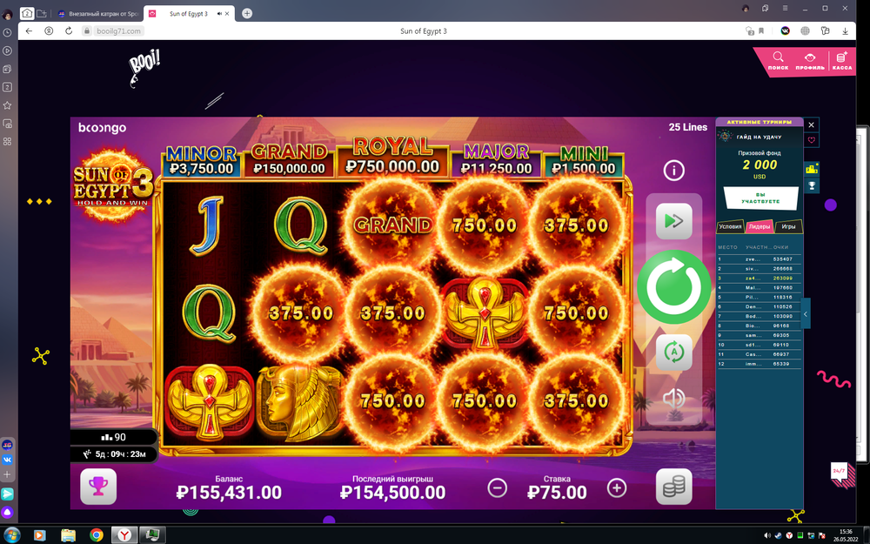Mute the game sound speaker
The height and width of the screenshot is (544, 870).
click(673, 399)
